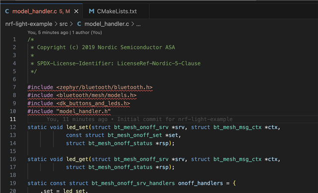Expand the chevron after model_handler.c breadcrumb
The width and height of the screenshot is (318, 193).
point(133,24)
